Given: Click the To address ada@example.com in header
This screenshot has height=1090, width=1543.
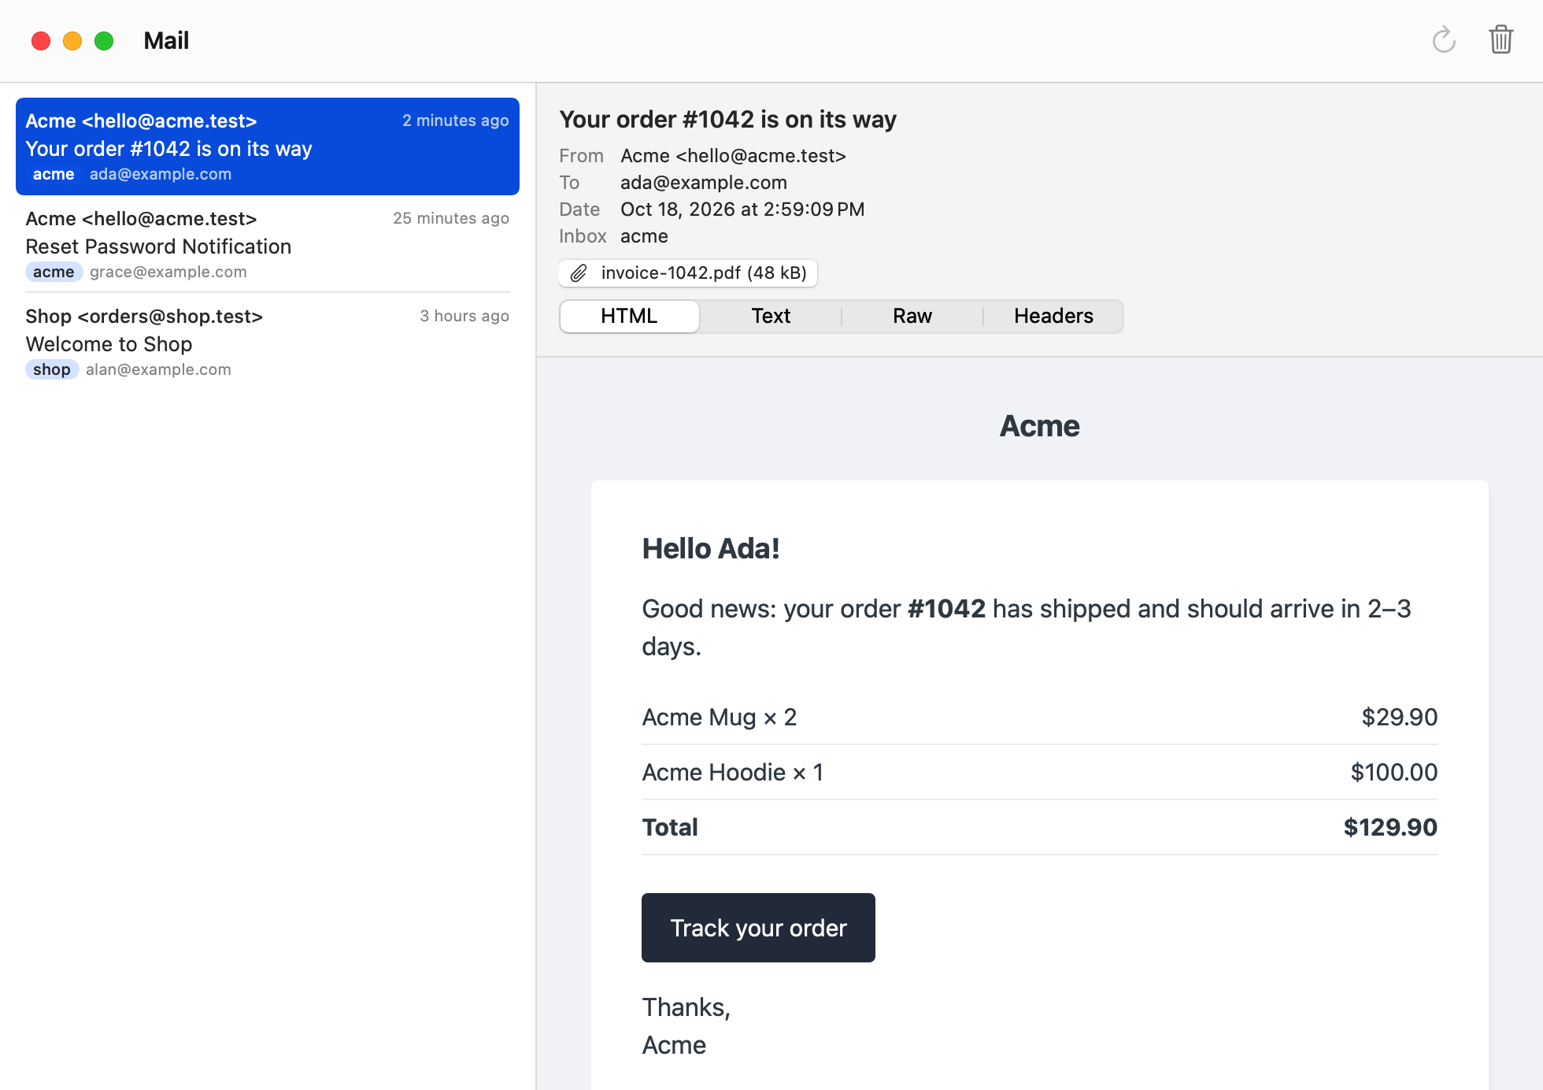Looking at the screenshot, I should [704, 183].
